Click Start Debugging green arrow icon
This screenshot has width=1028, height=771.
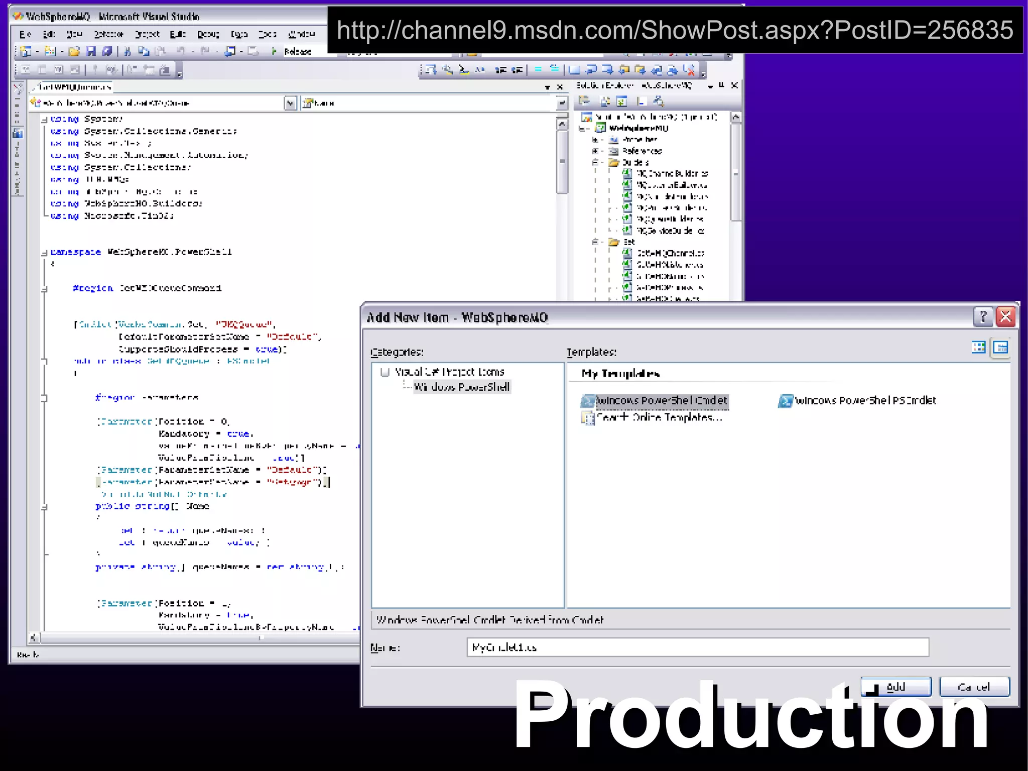274,51
